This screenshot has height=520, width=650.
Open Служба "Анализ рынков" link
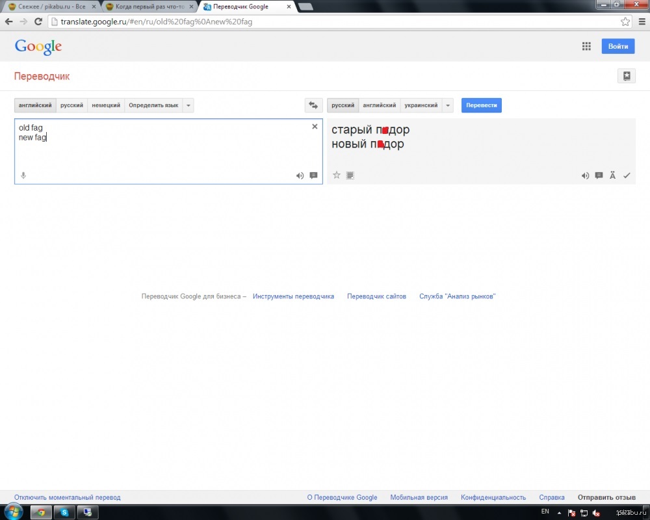coord(457,296)
